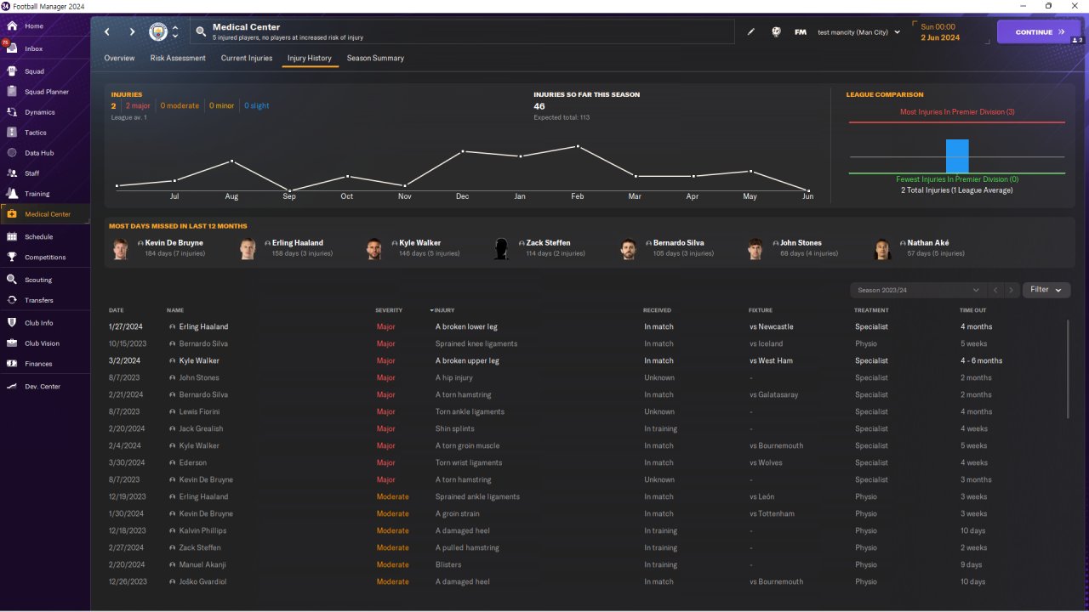Go to next season using the right arrow
1089x612 pixels.
pos(1011,291)
